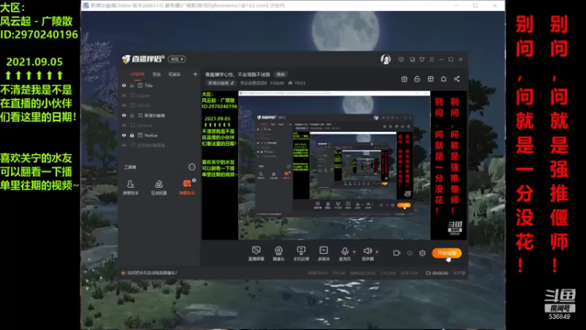Click the help speaker tip at bottom-left
Image resolution: width=586 pixels, height=330 pixels.
pos(149,273)
